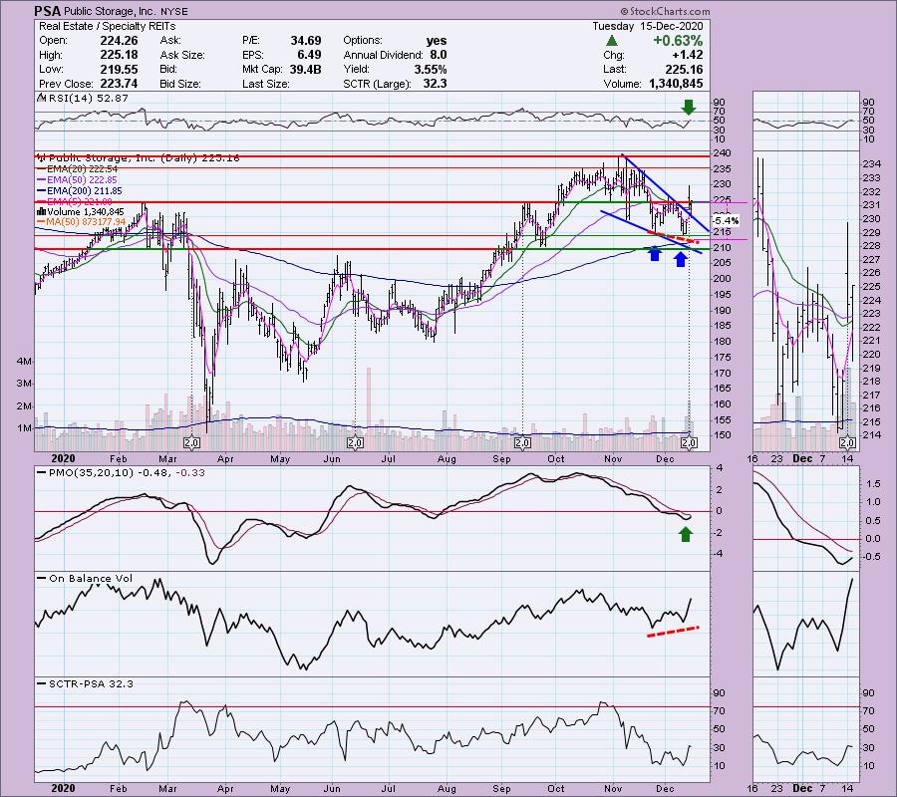Viewport: 897px width, 797px height.
Task: Click the -5.4% label on the price chart
Action: point(726,221)
